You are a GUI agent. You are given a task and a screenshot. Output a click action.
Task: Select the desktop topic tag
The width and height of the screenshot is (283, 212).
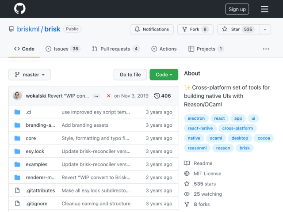(x=240, y=138)
